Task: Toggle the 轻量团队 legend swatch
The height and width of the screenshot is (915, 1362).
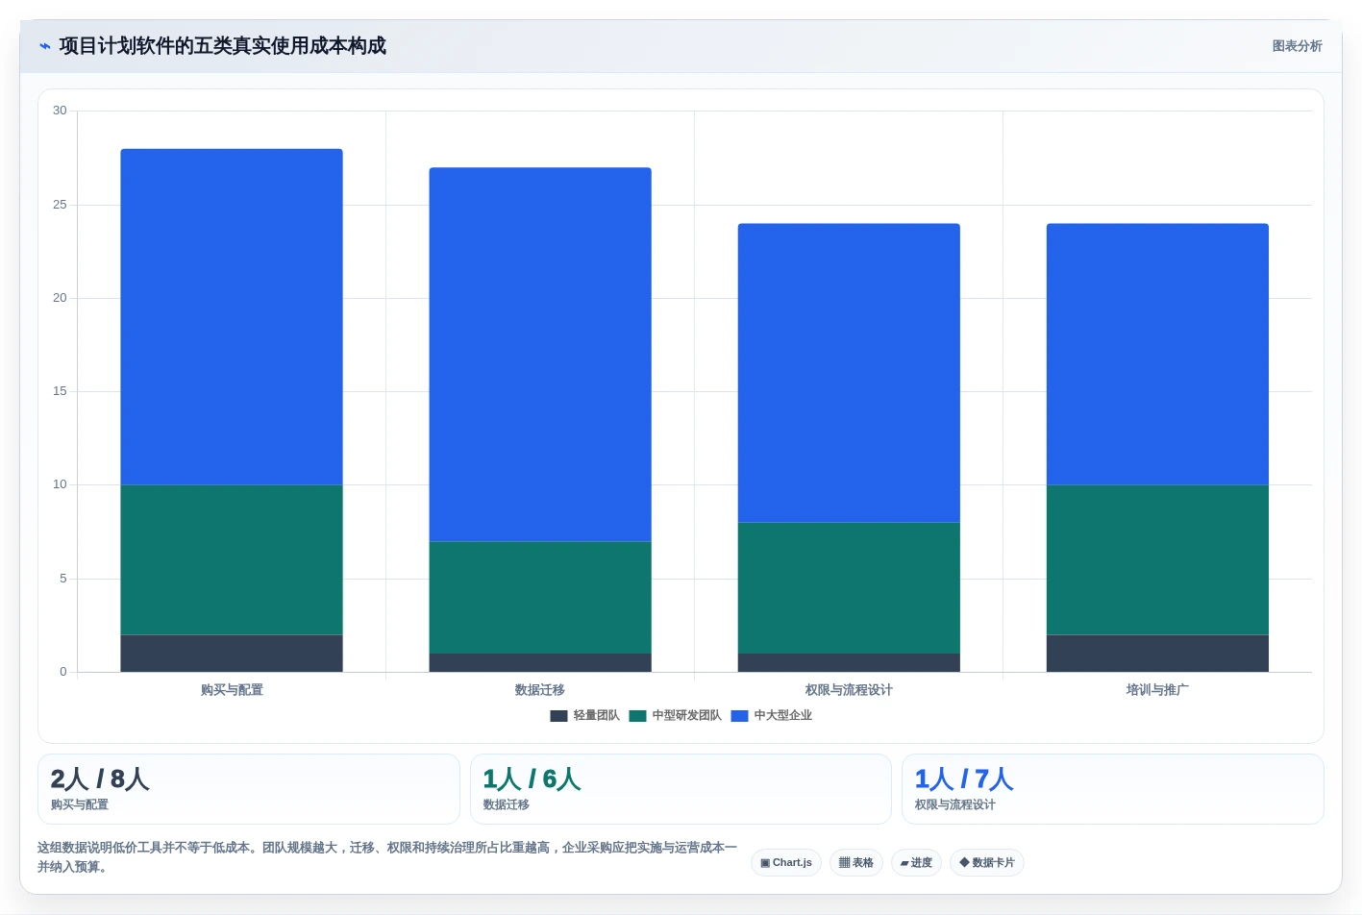Action: pyautogui.click(x=558, y=716)
